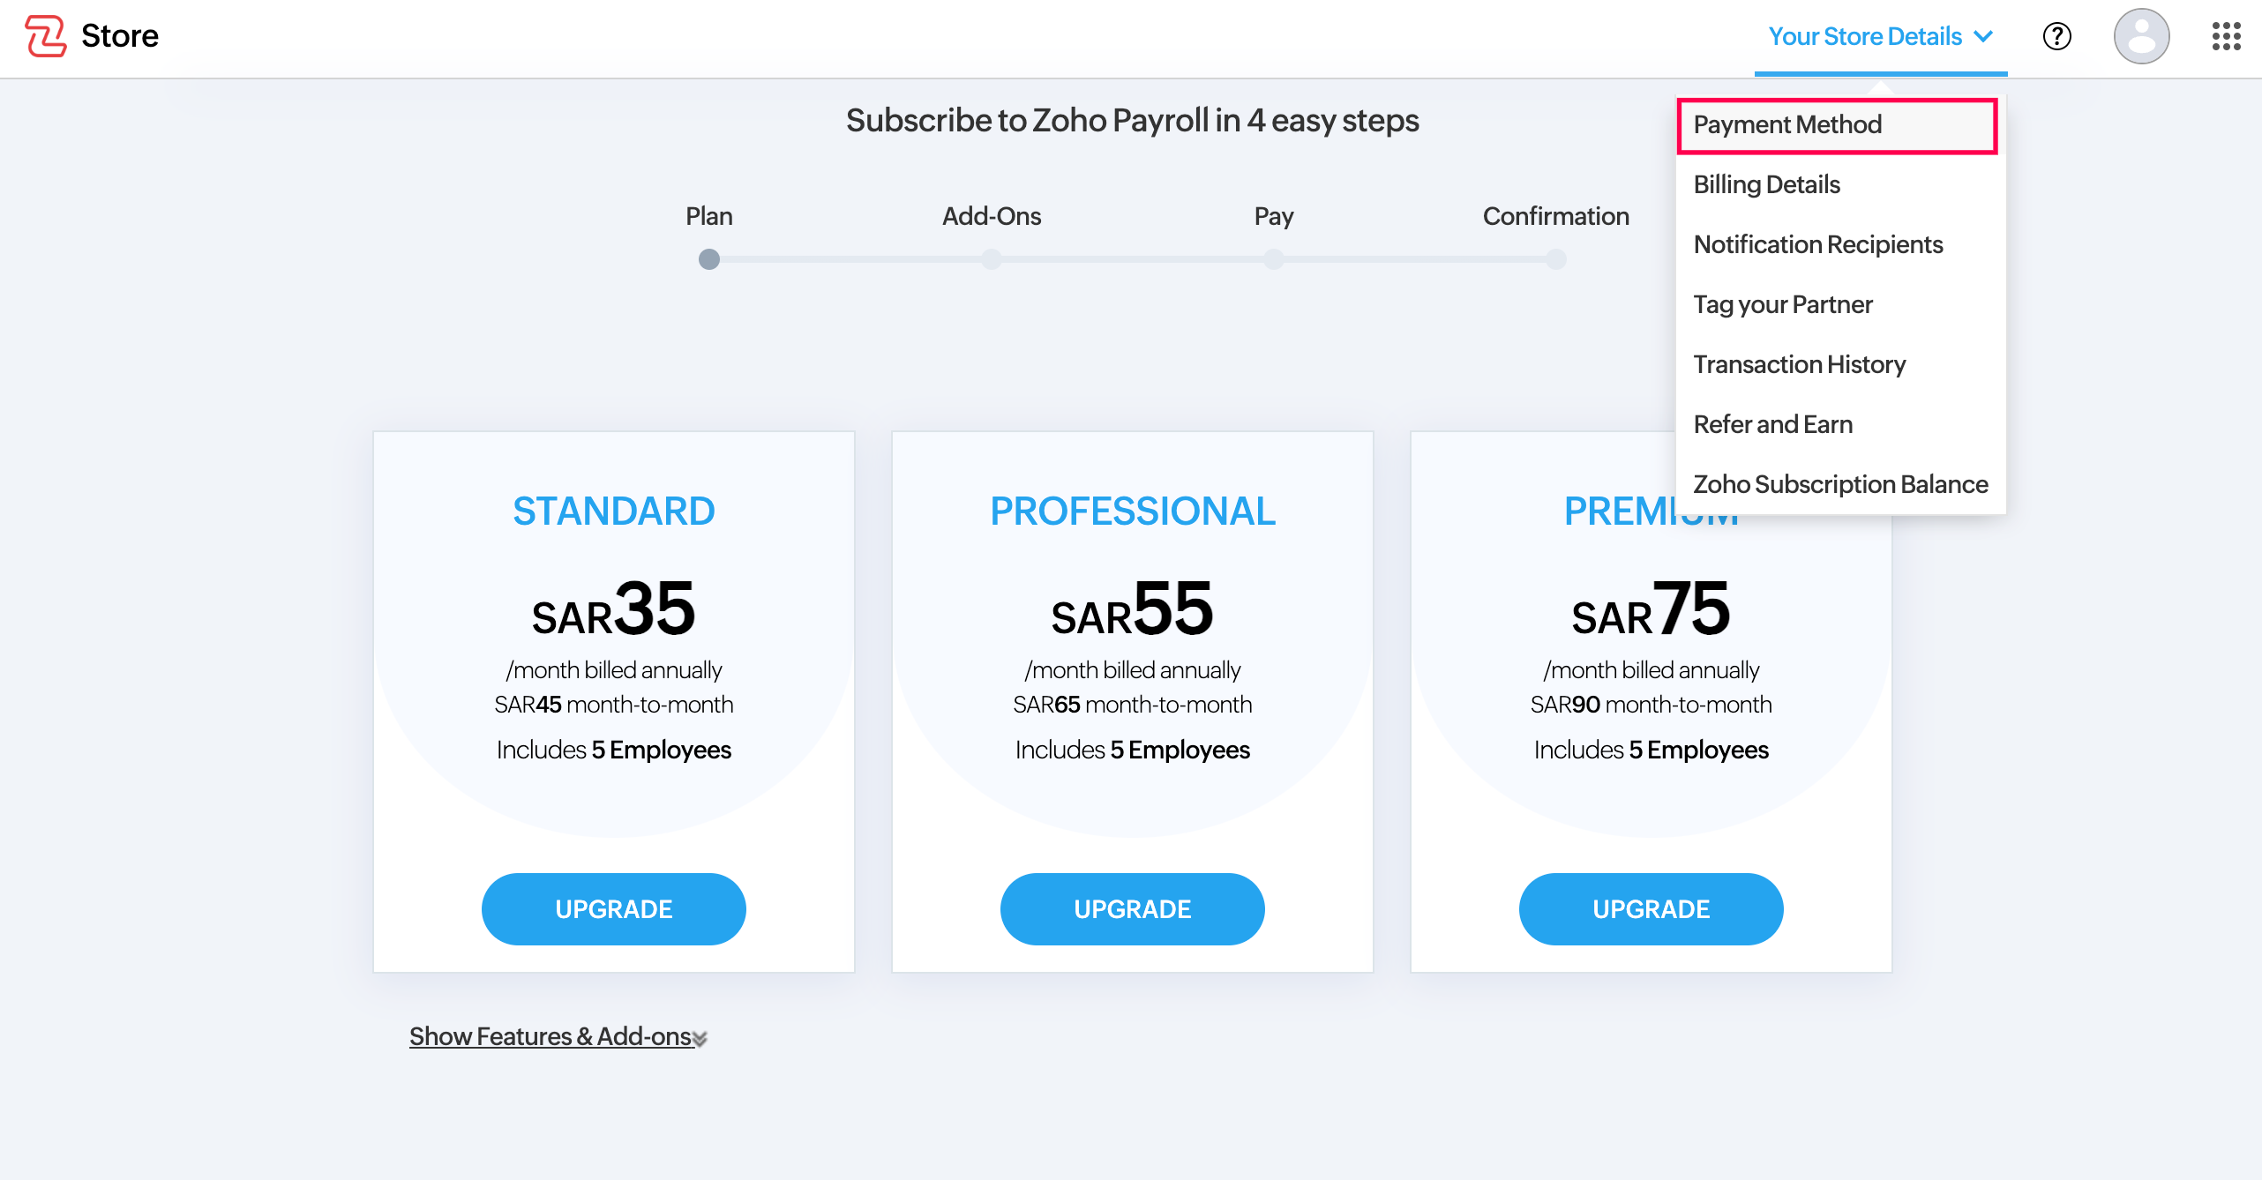Select Tag your Partner
The width and height of the screenshot is (2262, 1180).
(x=1783, y=304)
